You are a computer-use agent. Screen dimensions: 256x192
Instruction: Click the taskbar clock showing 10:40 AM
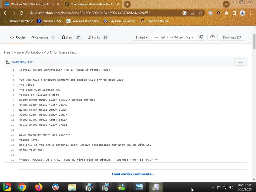pos(244,187)
